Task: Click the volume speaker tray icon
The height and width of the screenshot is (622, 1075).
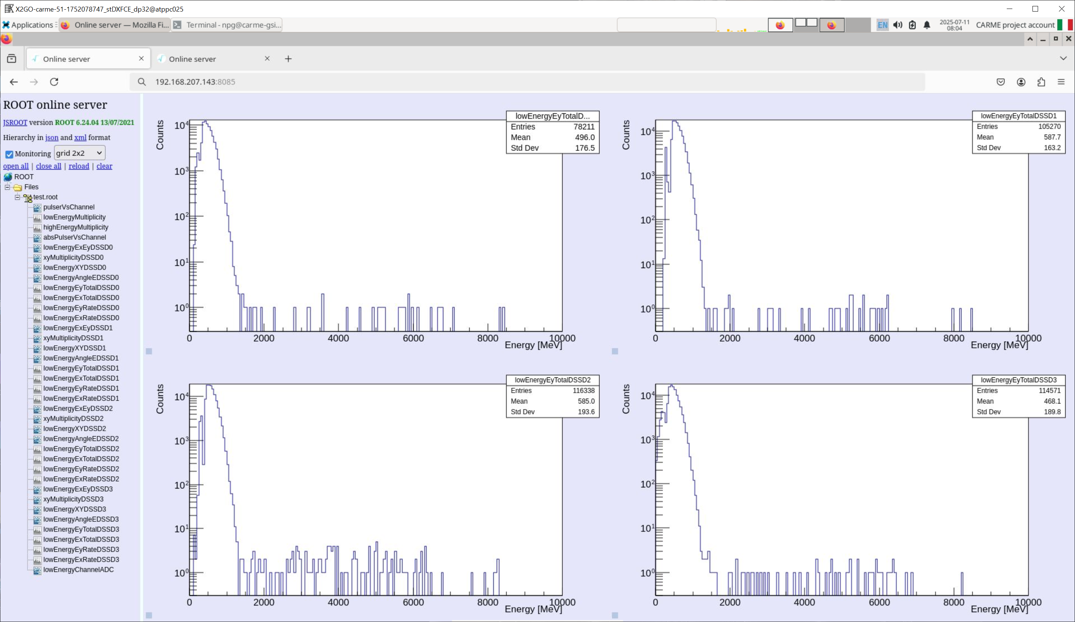Action: tap(897, 25)
